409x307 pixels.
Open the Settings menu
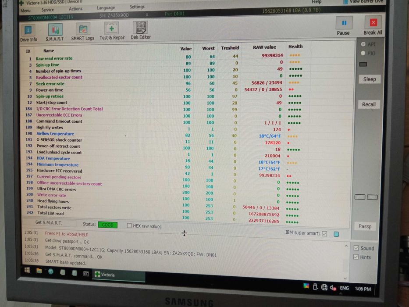137,7
